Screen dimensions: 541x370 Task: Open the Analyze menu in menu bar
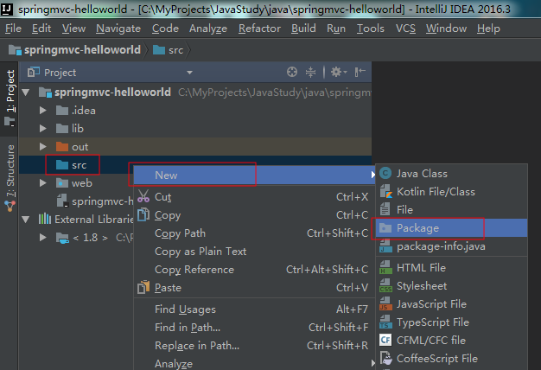point(208,29)
